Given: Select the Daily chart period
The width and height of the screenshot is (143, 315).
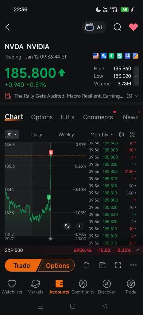Looking at the screenshot, I should (x=37, y=135).
